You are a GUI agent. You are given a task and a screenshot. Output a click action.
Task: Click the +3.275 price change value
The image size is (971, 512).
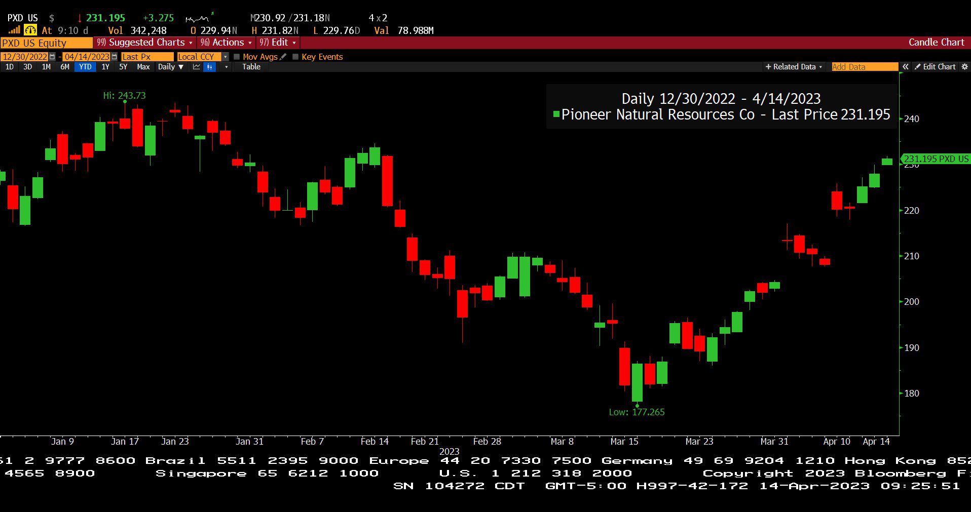159,18
